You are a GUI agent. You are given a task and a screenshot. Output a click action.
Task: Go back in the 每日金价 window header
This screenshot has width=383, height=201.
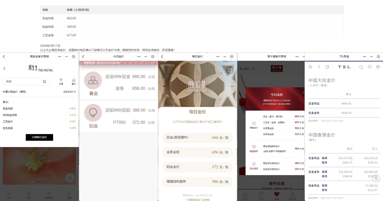[162, 57]
